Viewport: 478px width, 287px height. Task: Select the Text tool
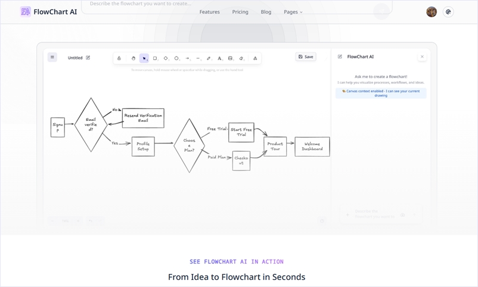219,58
